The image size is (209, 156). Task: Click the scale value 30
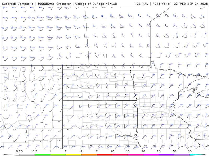174,151
